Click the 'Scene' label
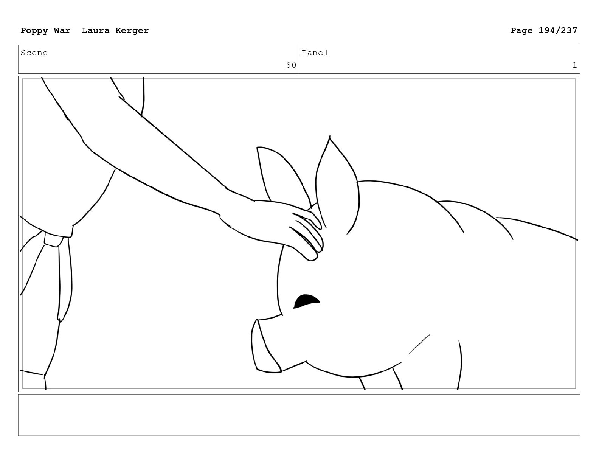 pos(34,53)
